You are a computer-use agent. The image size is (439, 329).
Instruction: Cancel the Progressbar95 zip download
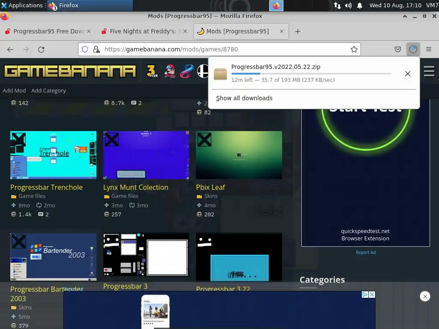pos(408,74)
